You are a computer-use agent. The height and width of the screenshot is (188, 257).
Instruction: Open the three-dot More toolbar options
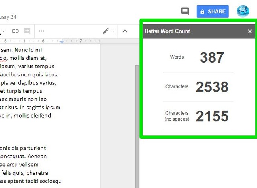41,31
